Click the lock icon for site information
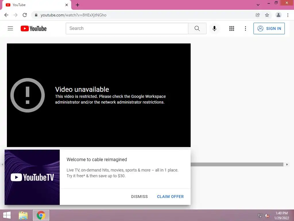 pyautogui.click(x=36, y=15)
